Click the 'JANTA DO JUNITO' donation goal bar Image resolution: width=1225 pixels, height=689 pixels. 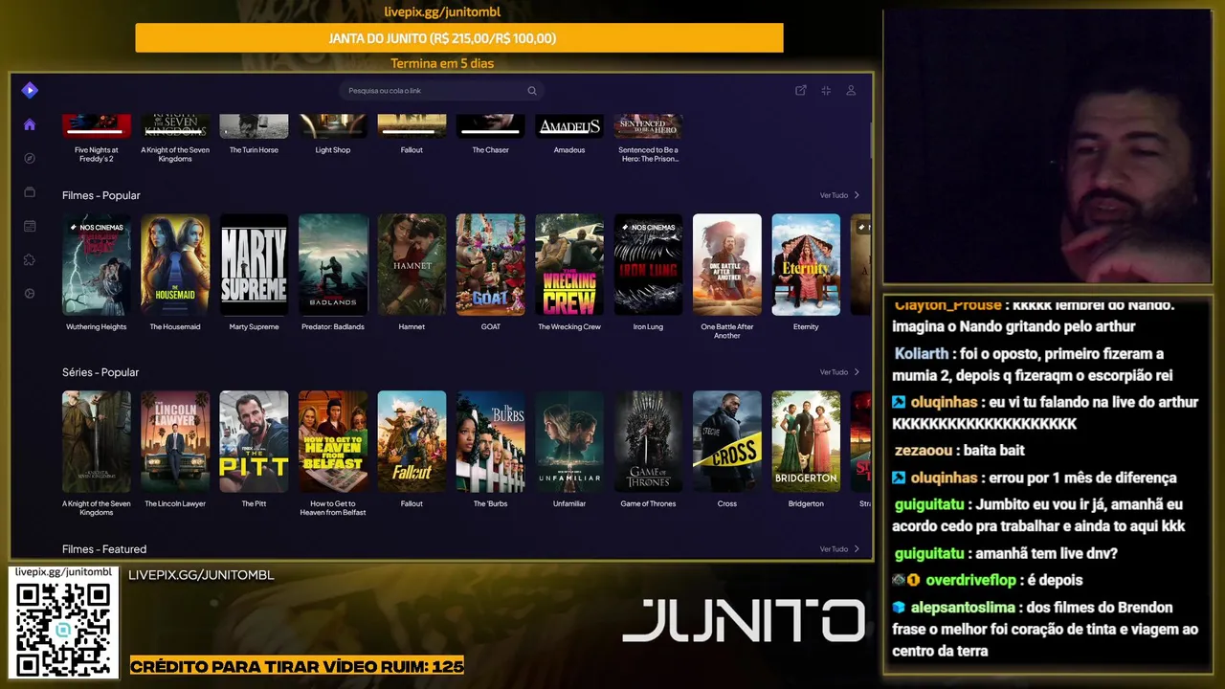tap(459, 38)
